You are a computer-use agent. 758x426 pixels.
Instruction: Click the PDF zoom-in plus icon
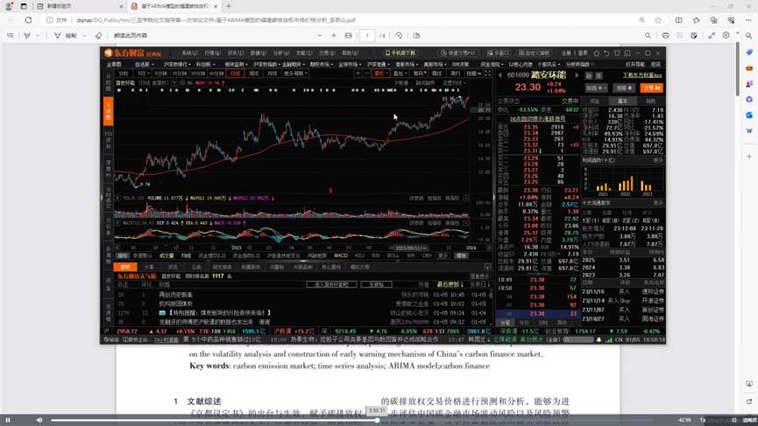(334, 36)
